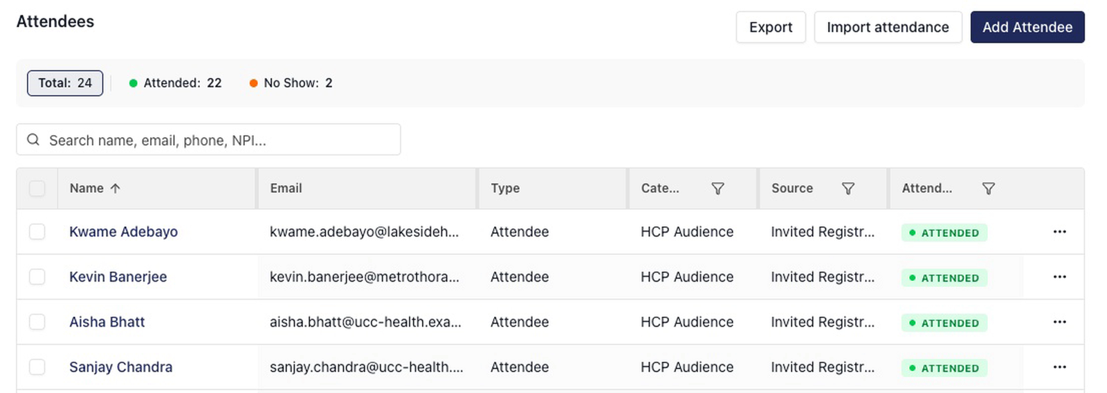Show all attendees via Total: 24
The height and width of the screenshot is (393, 1107).
coord(65,83)
